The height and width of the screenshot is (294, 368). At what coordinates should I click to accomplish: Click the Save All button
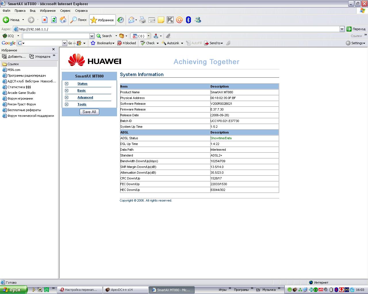(89, 112)
